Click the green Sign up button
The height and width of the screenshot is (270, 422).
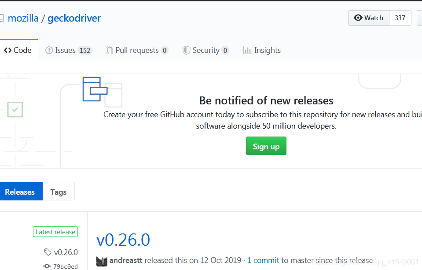(266, 146)
